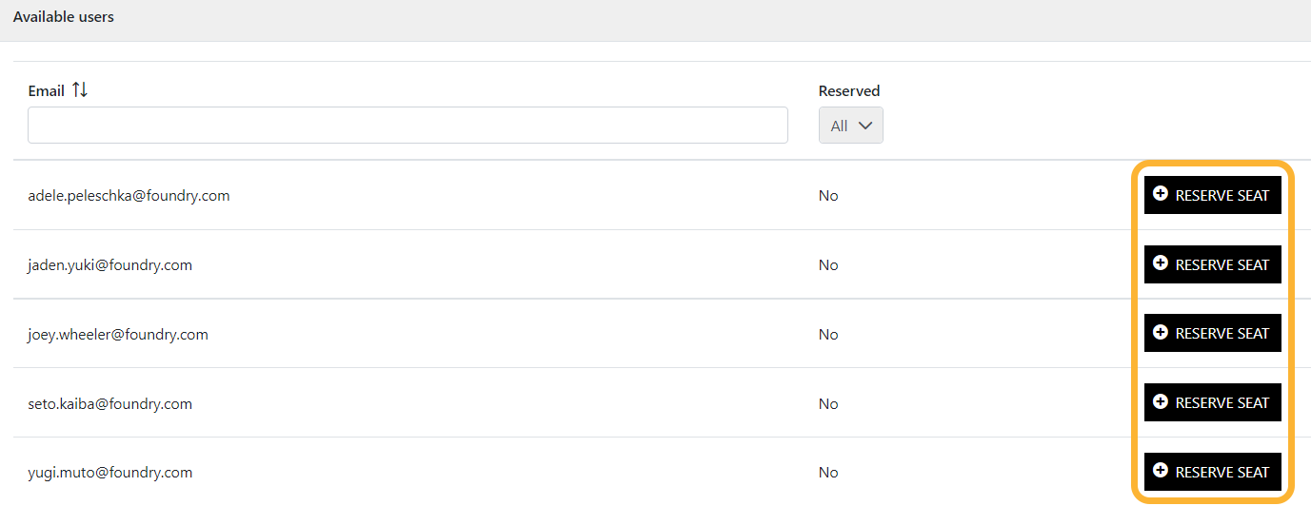Click the Reserved 'No' value for joey.wheeler

[x=828, y=335]
